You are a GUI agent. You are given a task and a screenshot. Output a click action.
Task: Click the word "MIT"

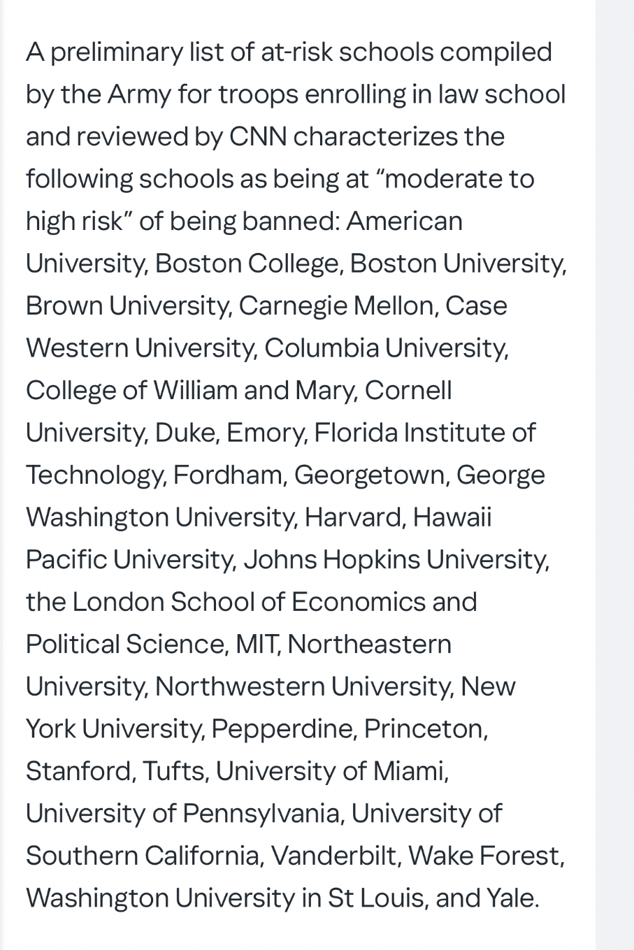257,644
